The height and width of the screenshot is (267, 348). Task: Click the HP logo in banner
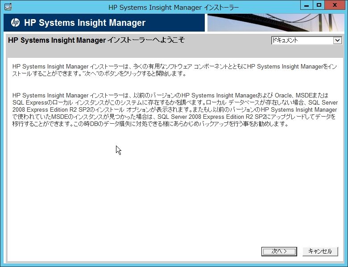[x=15, y=23]
